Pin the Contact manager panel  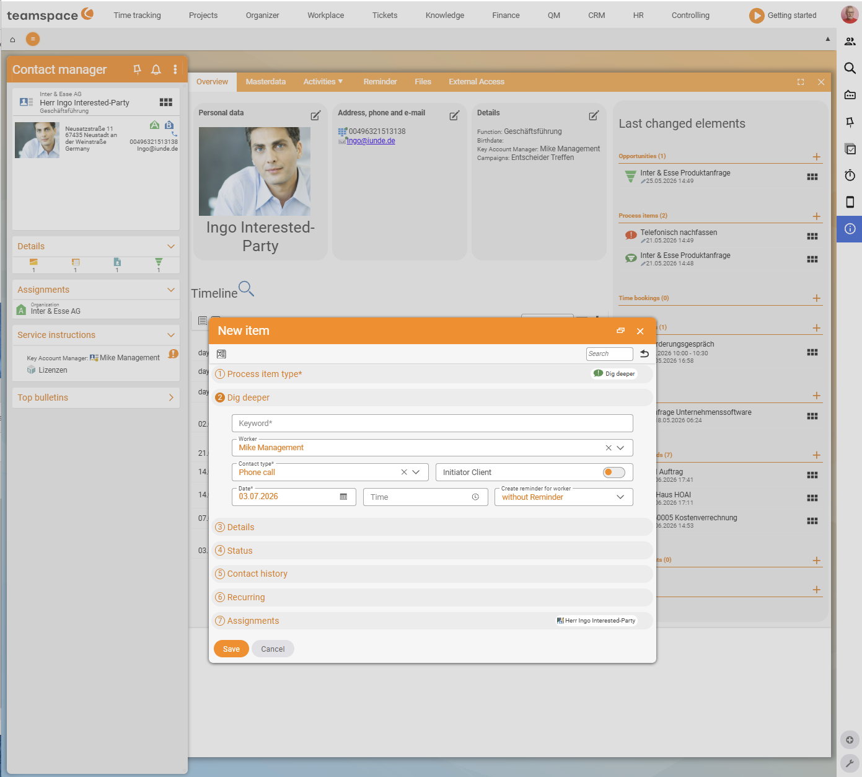click(138, 69)
